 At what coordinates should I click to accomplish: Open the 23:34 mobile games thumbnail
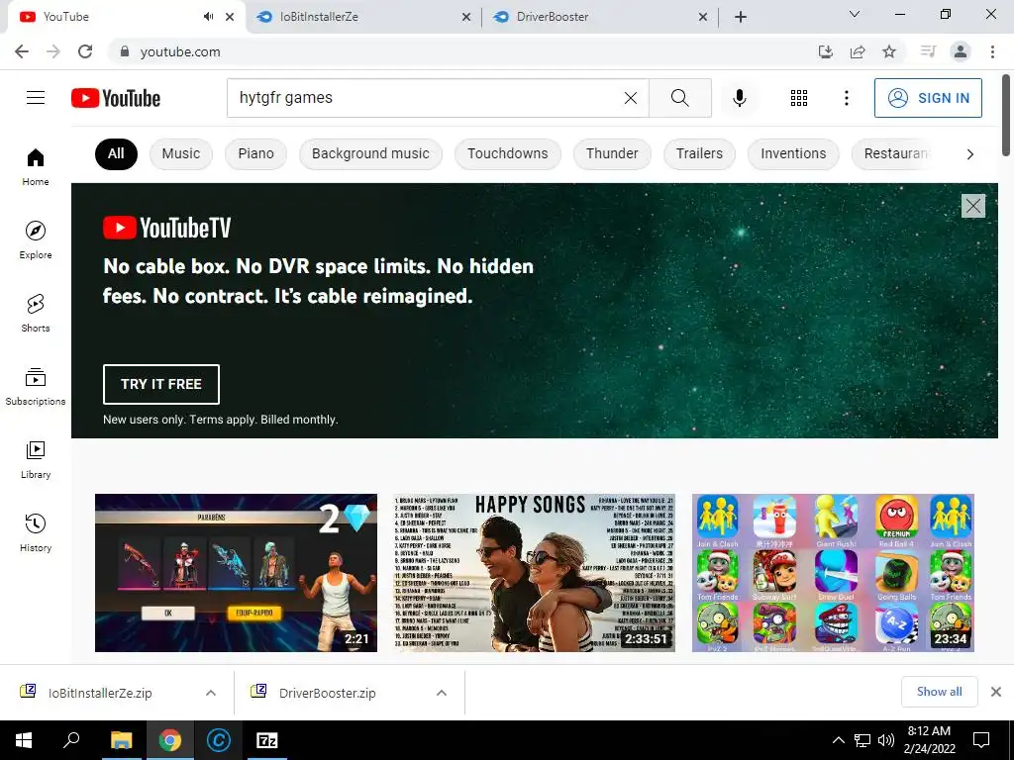click(833, 573)
